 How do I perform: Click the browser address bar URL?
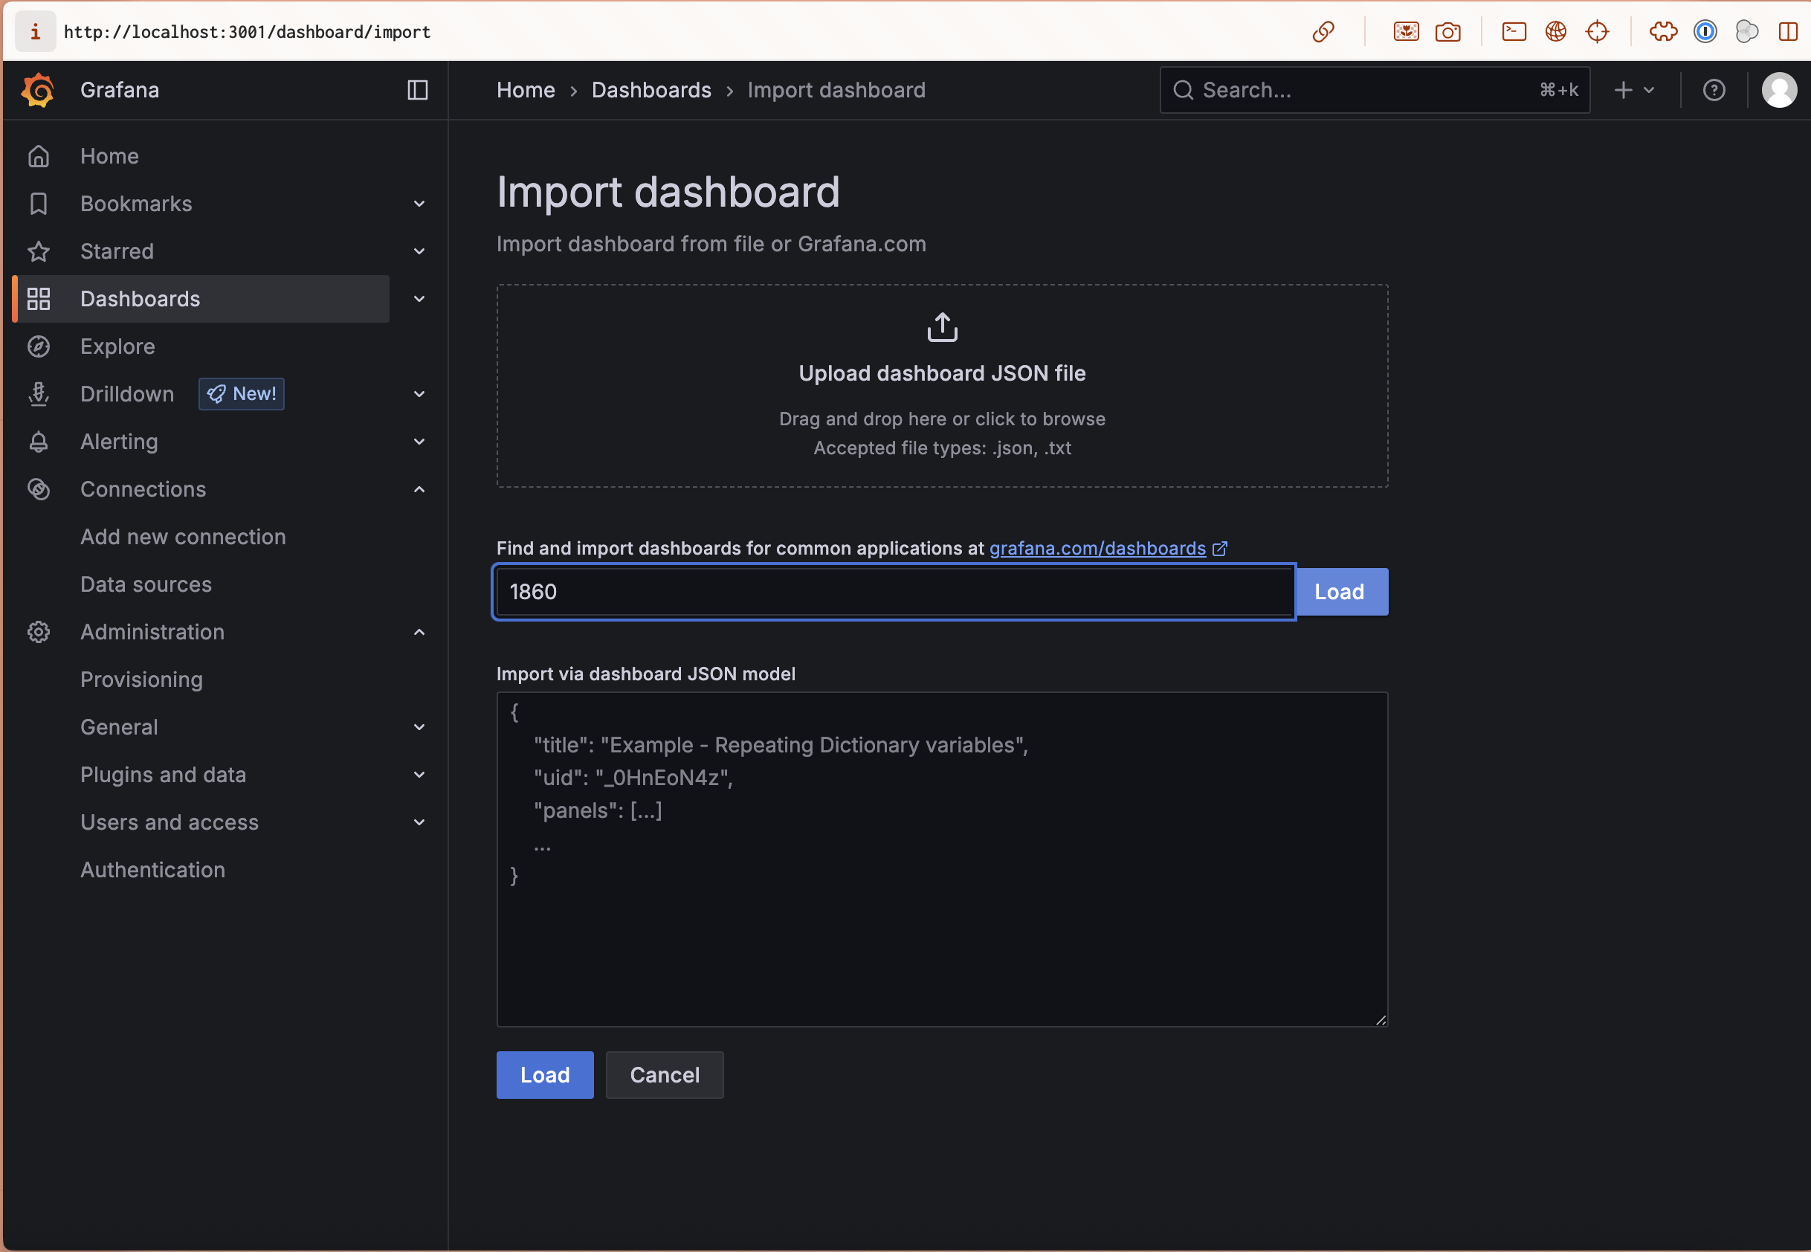[247, 31]
